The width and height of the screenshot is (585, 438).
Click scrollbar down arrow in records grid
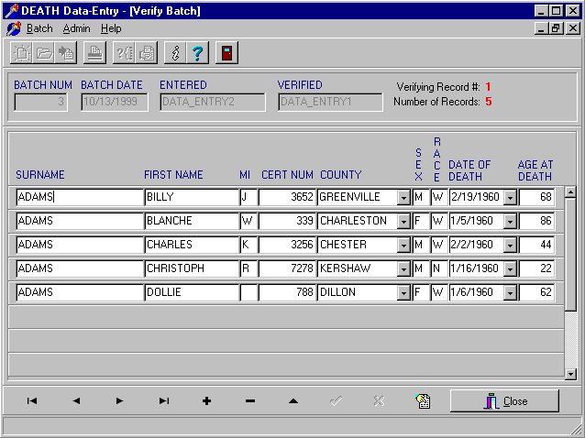point(570,373)
